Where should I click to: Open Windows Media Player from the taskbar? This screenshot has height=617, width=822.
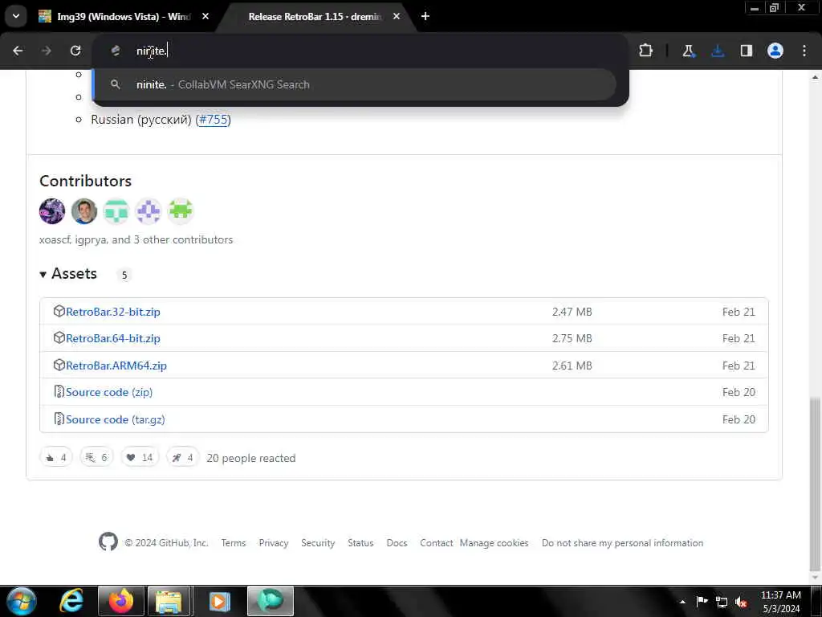coord(220,601)
